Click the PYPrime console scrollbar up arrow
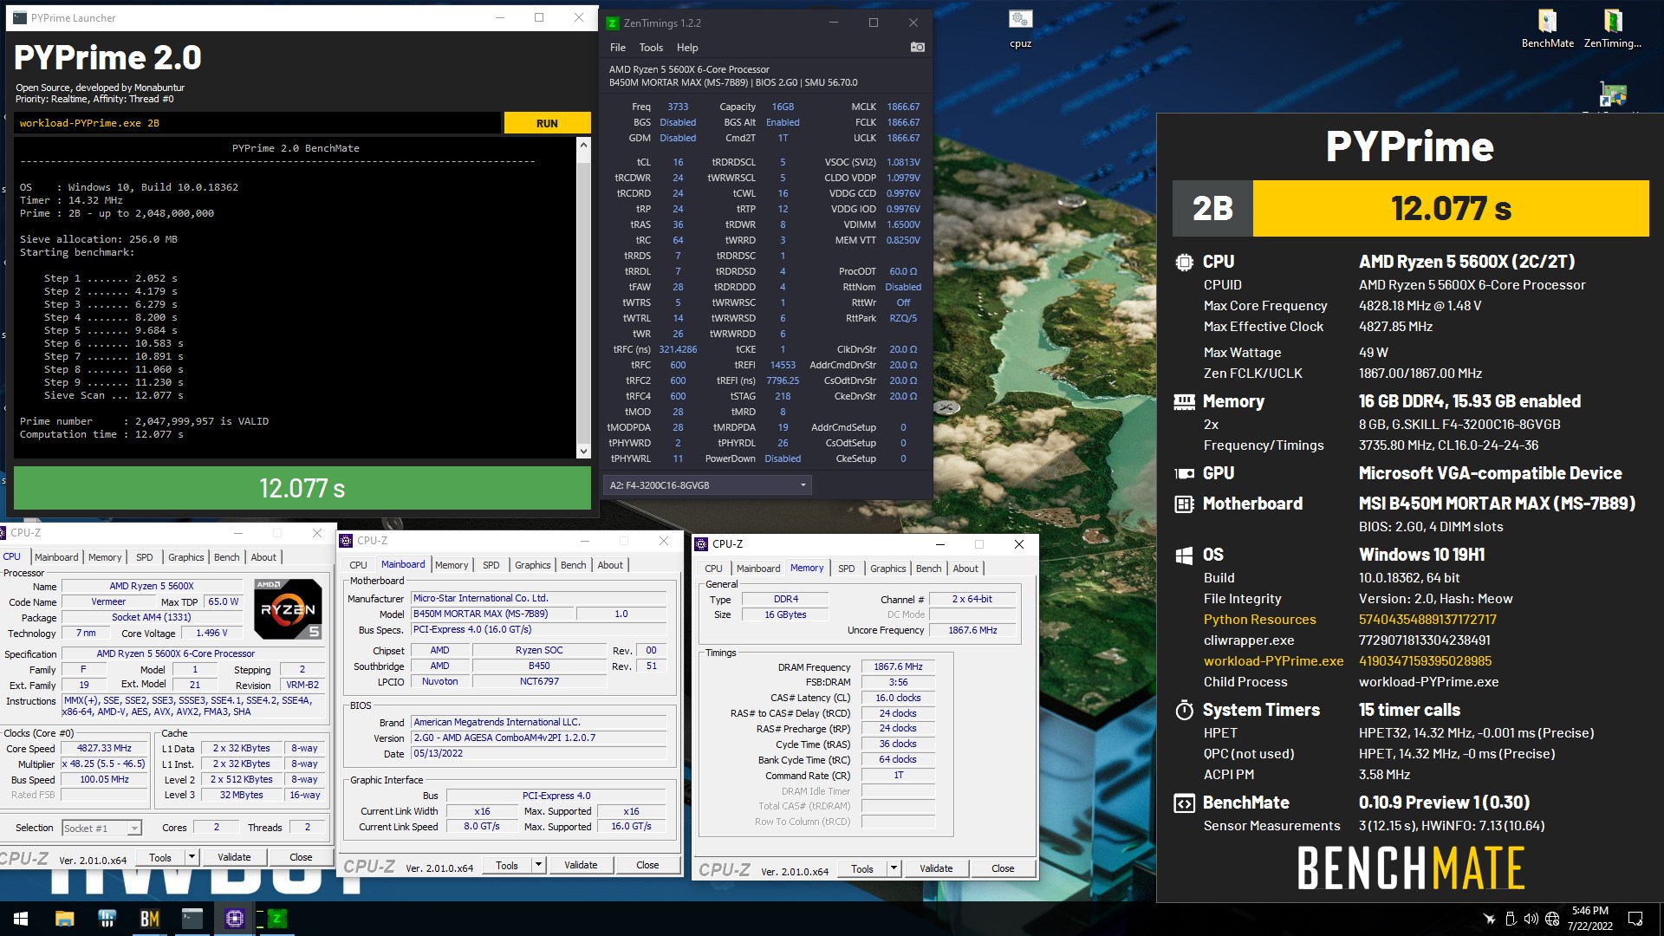This screenshot has width=1664, height=936. tap(583, 146)
